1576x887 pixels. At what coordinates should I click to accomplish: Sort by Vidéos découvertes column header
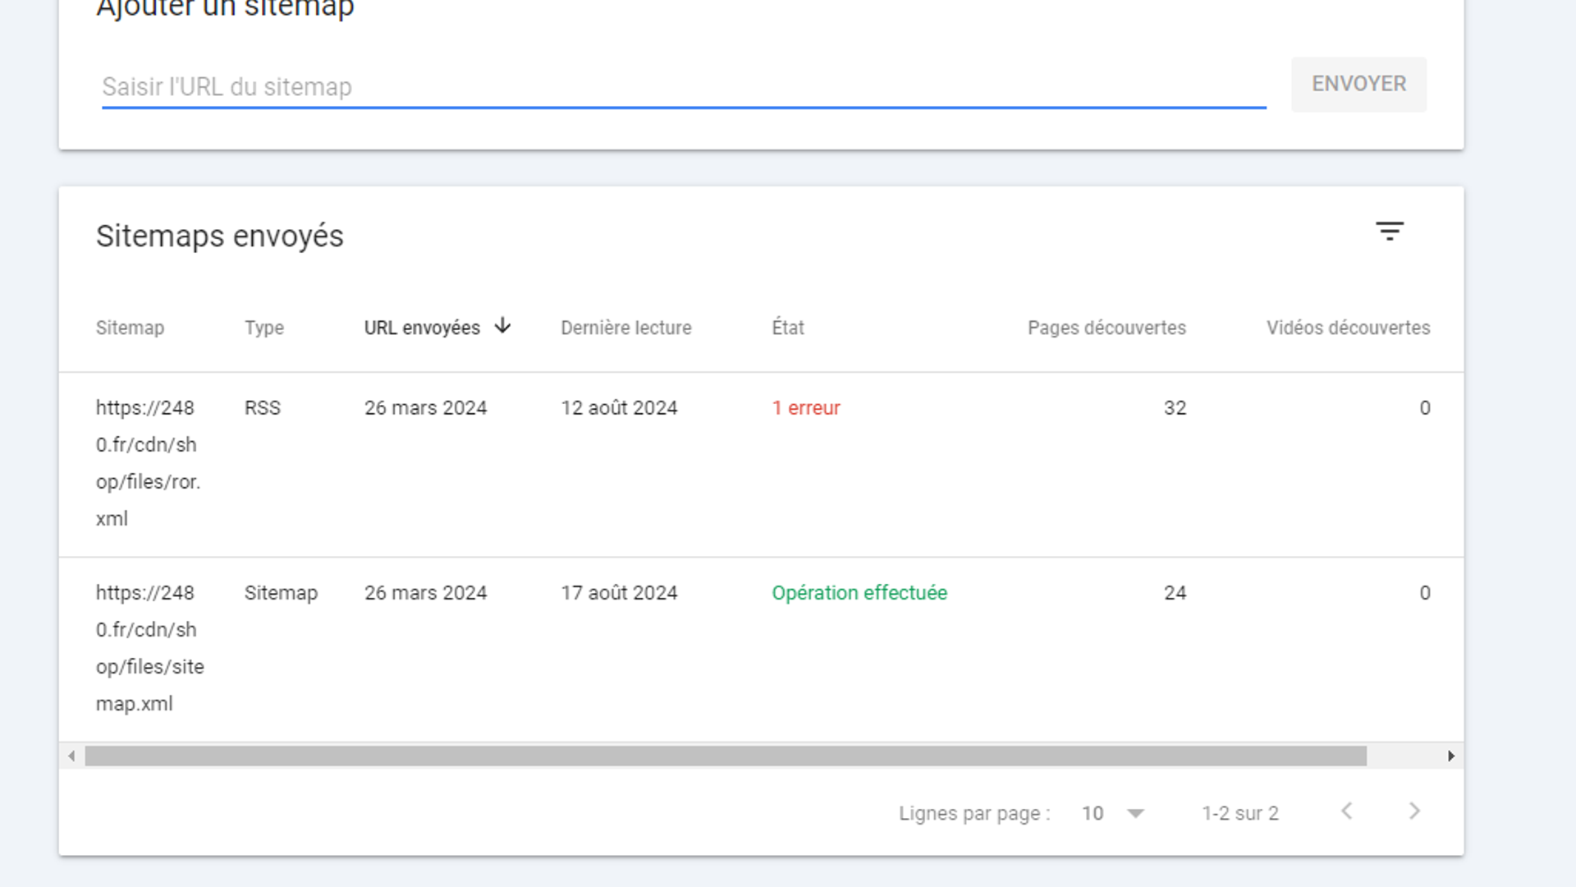tap(1347, 328)
